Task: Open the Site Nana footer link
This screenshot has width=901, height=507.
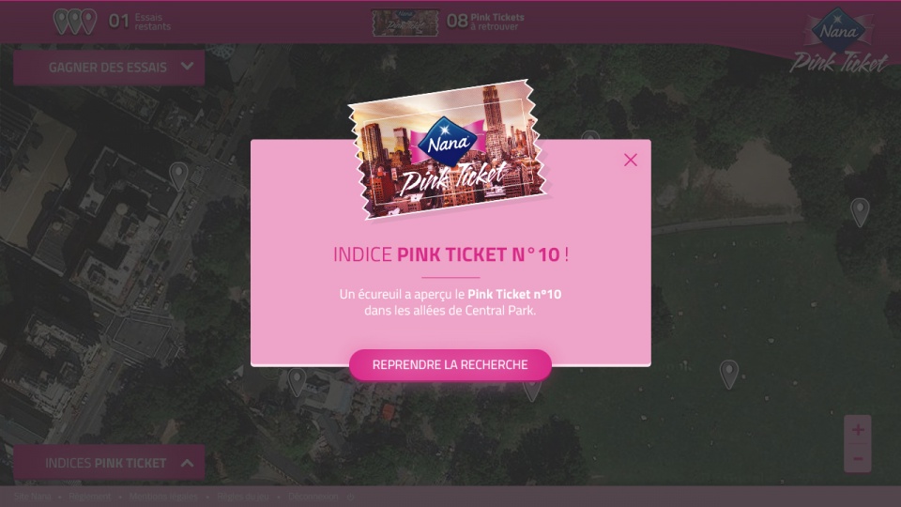Action: click(x=32, y=496)
